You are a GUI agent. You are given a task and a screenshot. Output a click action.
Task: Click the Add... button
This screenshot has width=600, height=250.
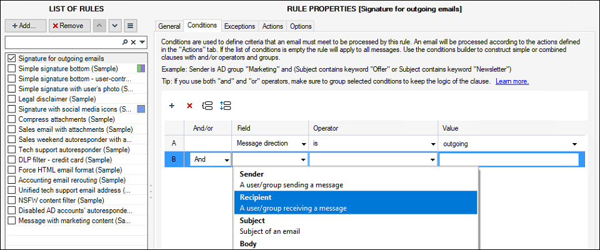[x=26, y=26]
